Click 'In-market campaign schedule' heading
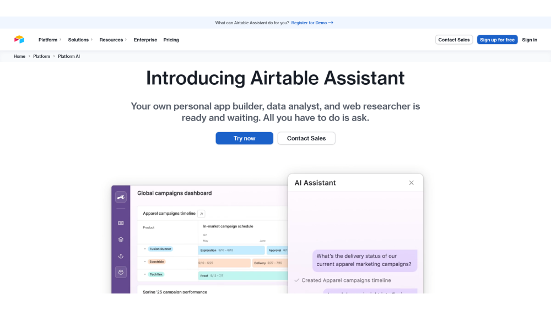Screen dimensions: 551x310 (228, 226)
